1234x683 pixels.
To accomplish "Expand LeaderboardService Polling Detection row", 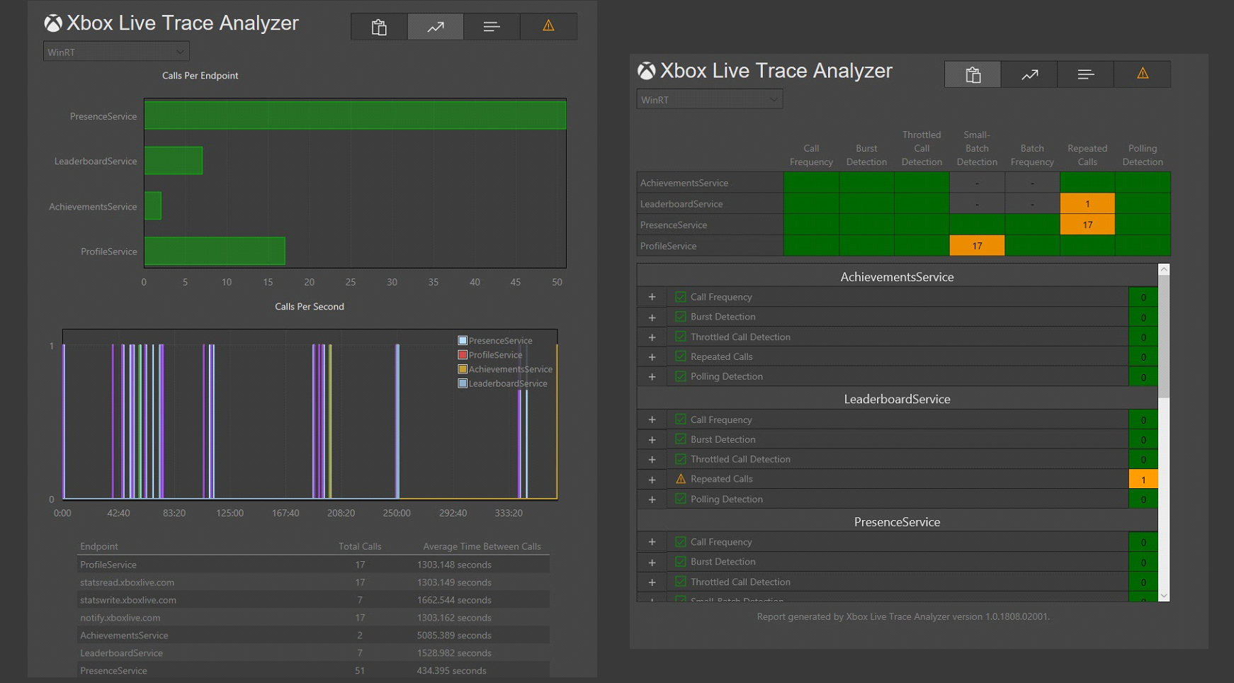I will [652, 499].
